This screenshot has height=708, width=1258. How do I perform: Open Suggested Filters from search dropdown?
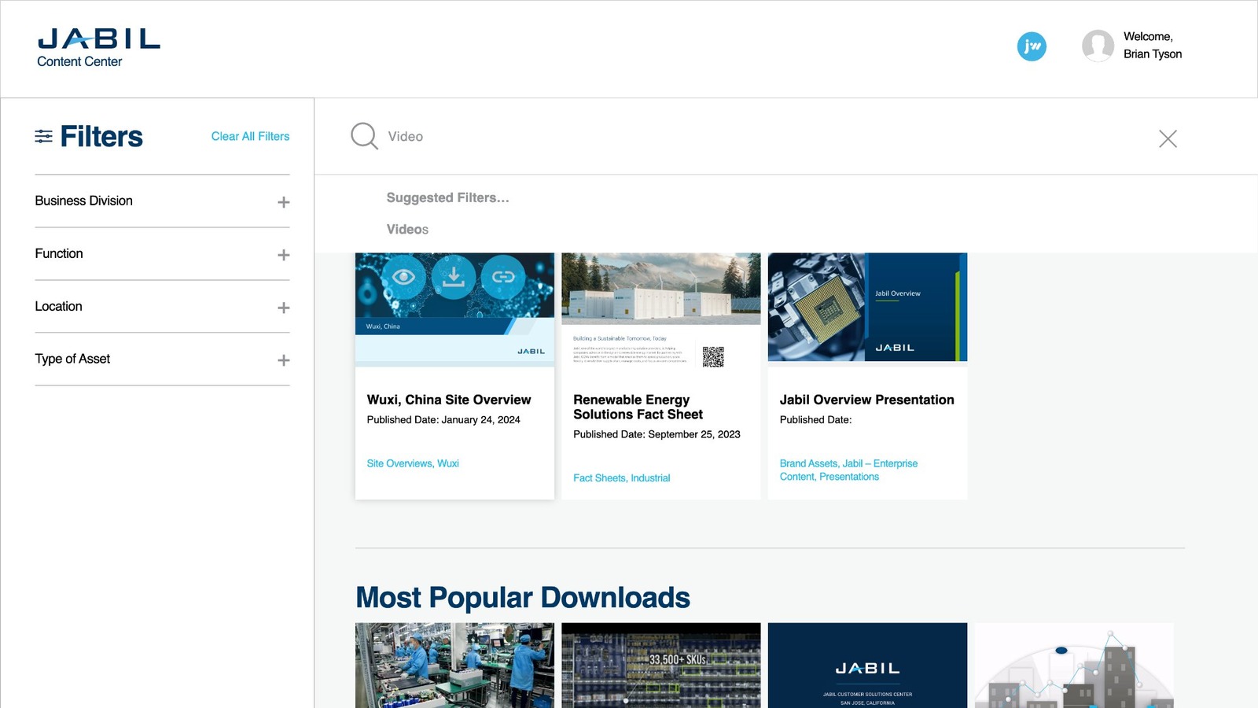[x=447, y=197]
